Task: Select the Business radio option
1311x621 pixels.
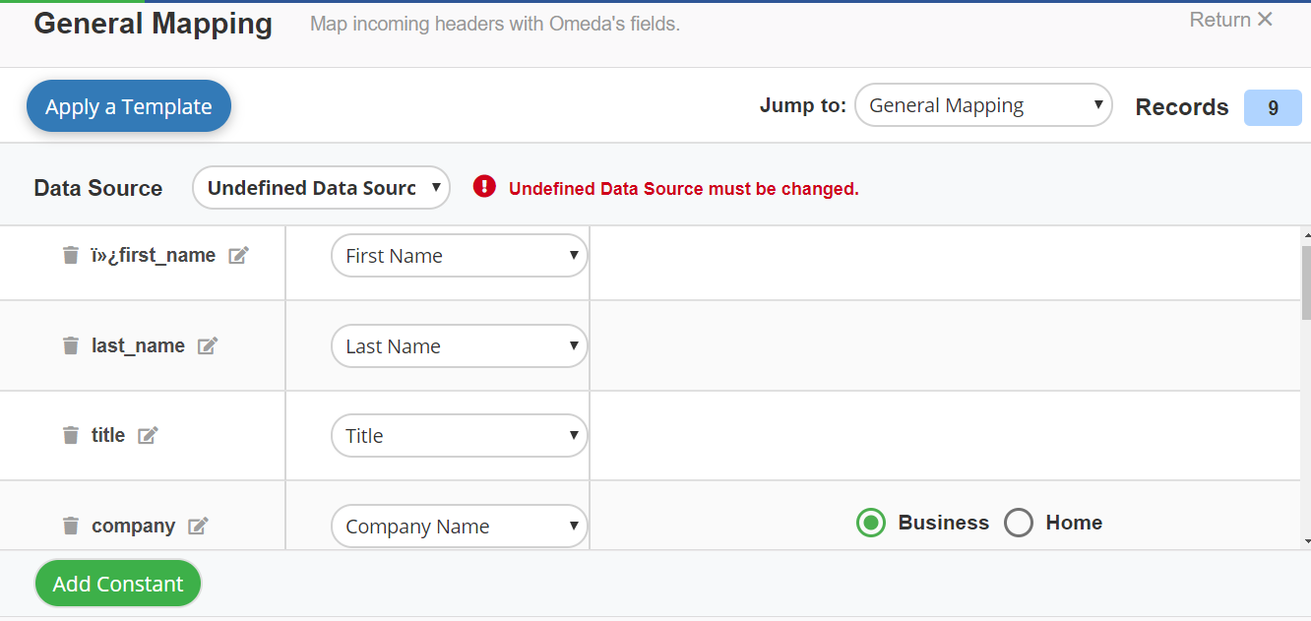Action: (871, 523)
